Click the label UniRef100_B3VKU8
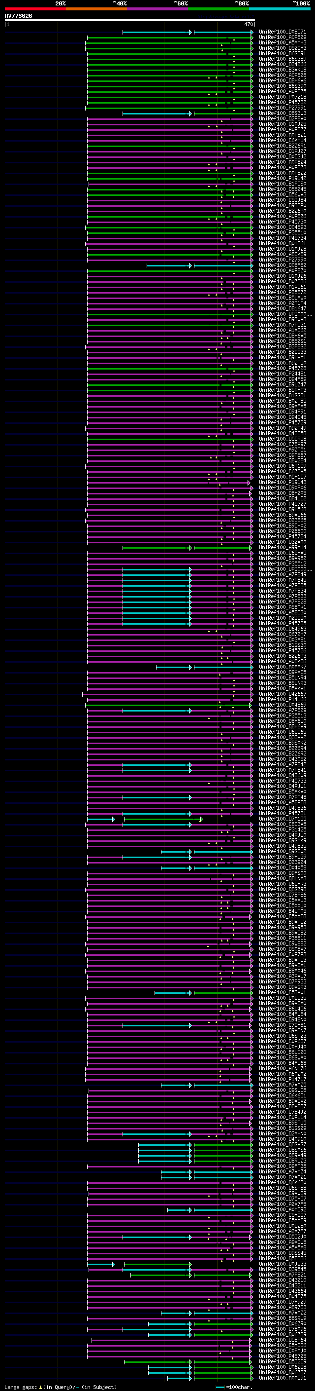This screenshot has width=315, height=1391. pyautogui.click(x=282, y=70)
